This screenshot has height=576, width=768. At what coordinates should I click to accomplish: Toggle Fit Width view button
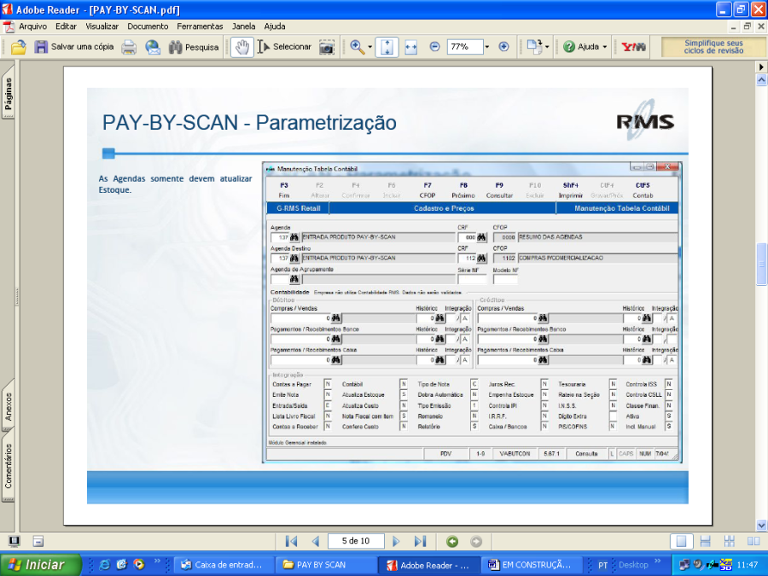pos(411,47)
